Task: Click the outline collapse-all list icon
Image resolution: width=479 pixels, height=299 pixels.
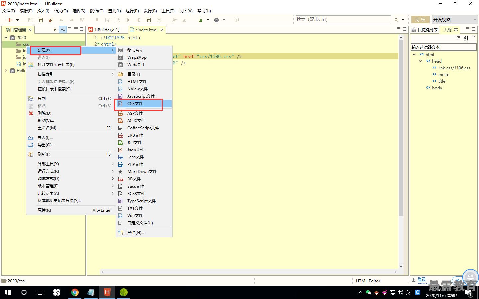Action: (x=459, y=38)
